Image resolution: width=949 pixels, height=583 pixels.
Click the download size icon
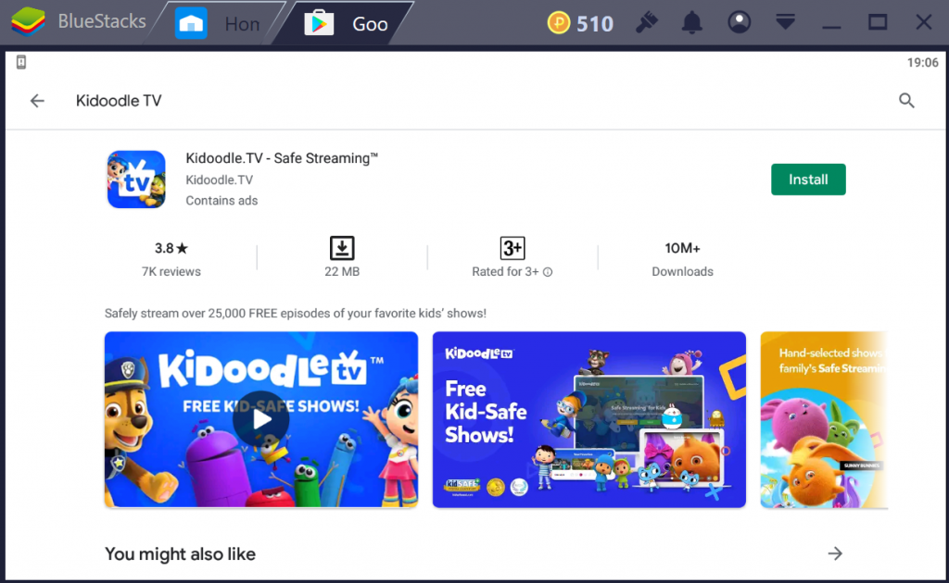point(342,248)
